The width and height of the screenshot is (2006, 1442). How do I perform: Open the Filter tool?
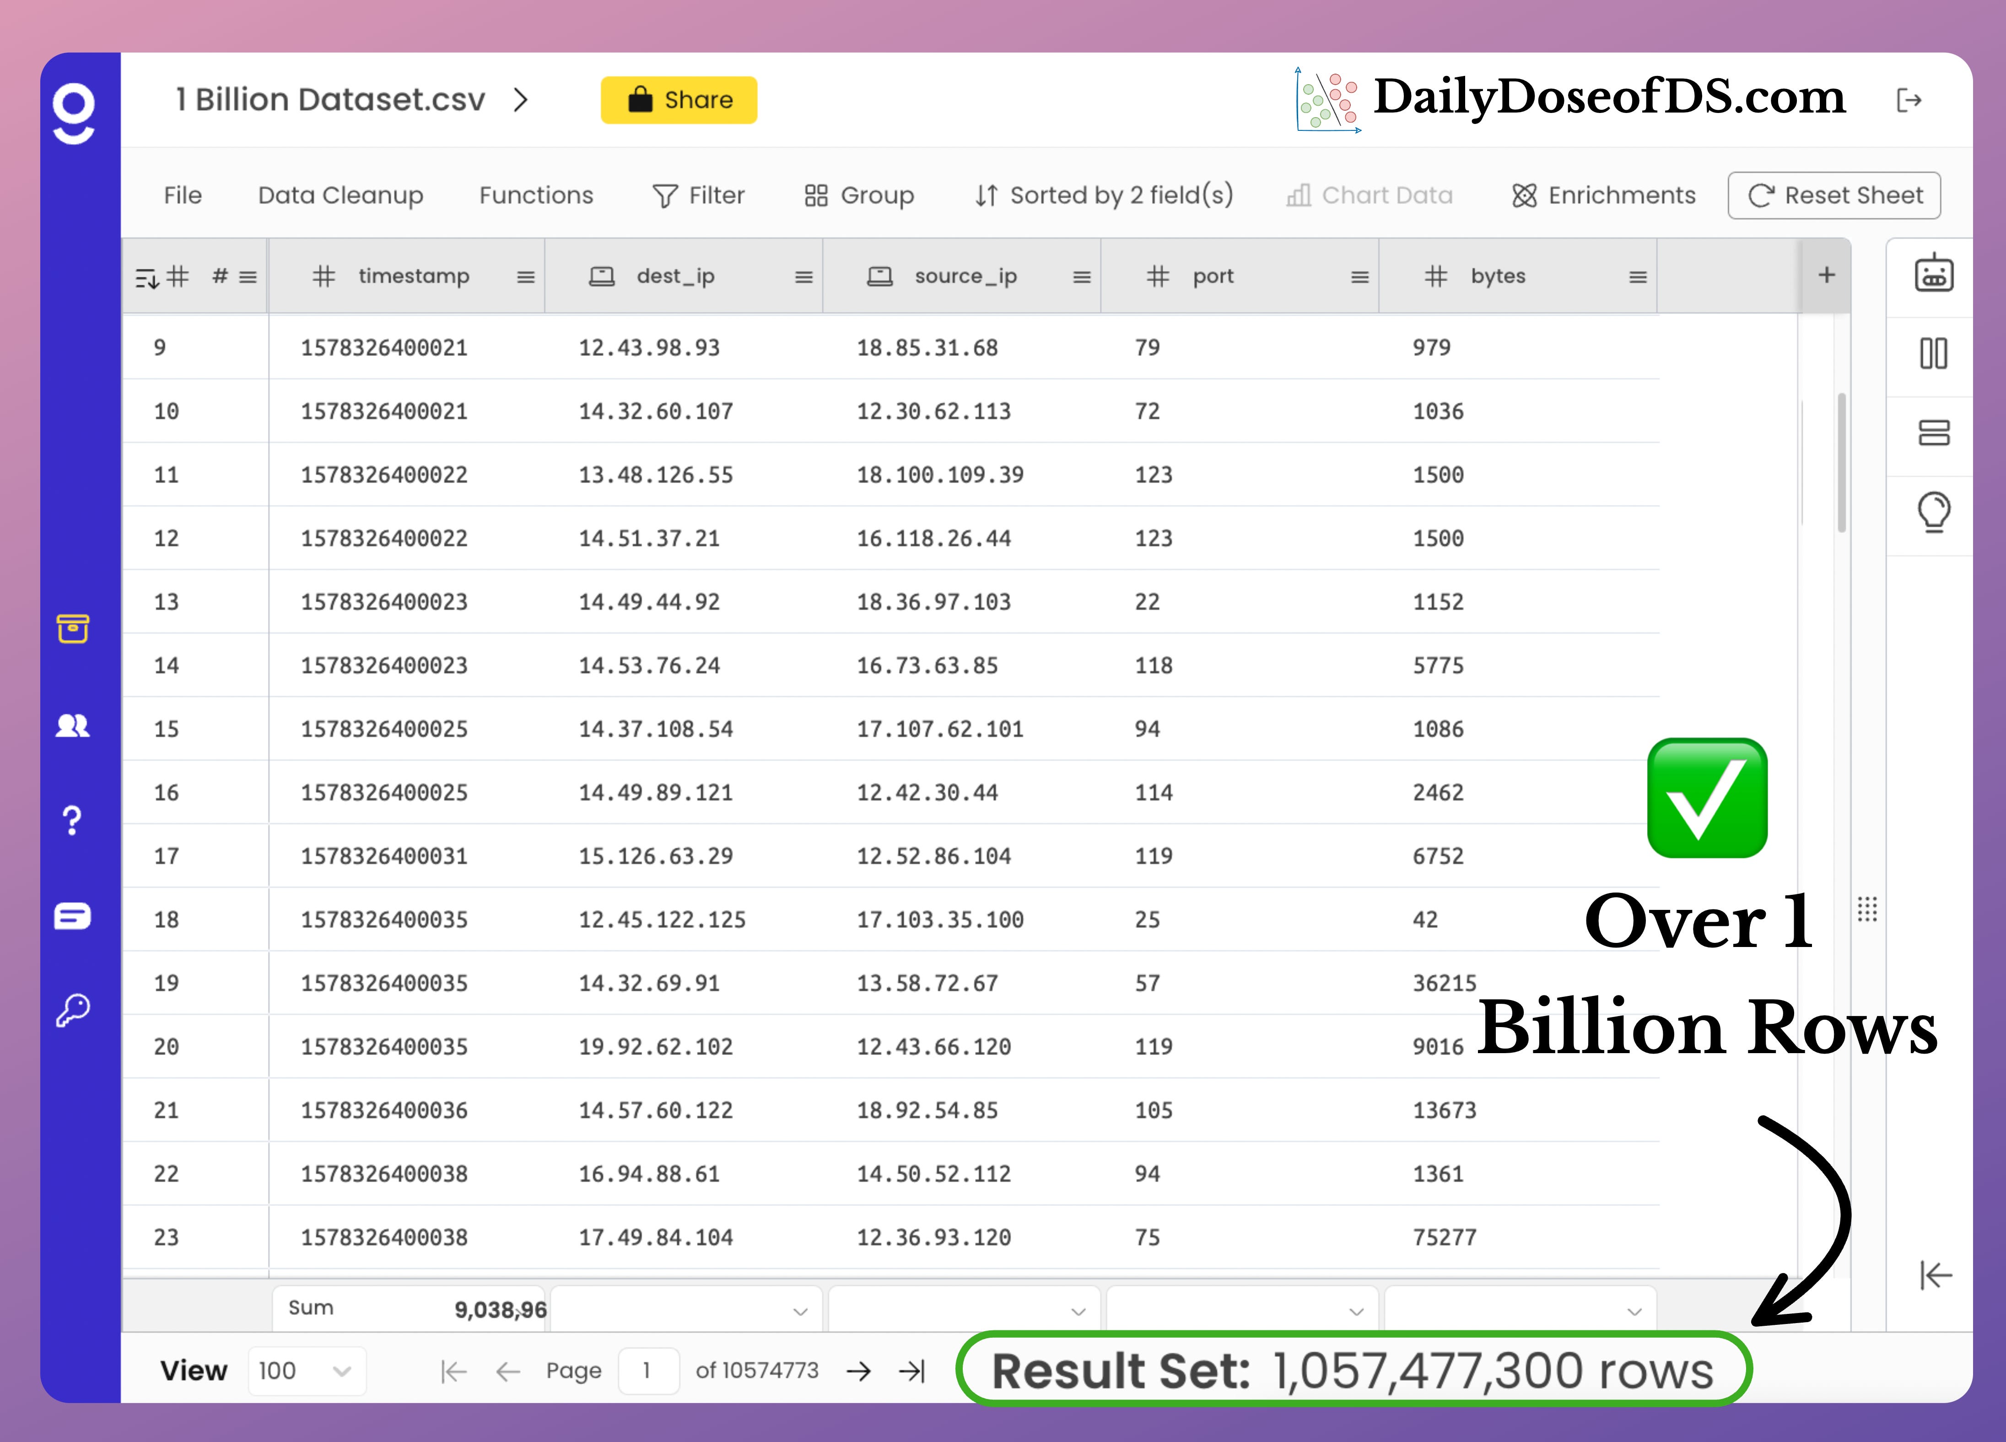point(699,195)
